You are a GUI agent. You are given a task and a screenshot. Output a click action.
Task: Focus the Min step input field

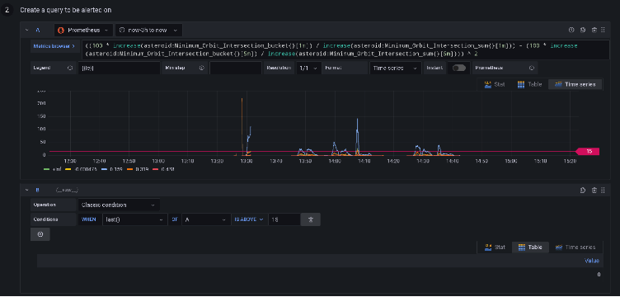point(236,68)
